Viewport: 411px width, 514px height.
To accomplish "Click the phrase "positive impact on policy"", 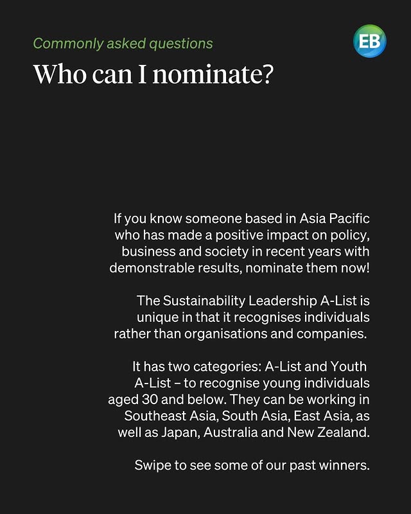I will [292, 235].
